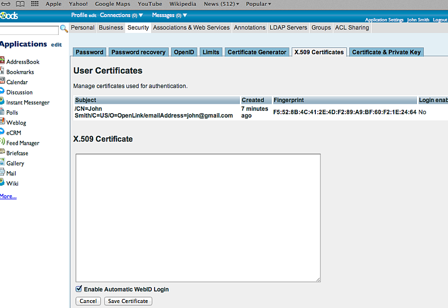Open the OpenID tab
The height and width of the screenshot is (308, 448).
(184, 52)
